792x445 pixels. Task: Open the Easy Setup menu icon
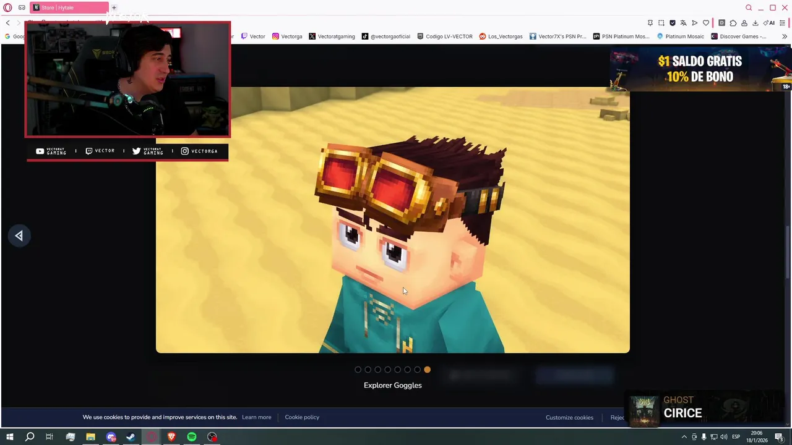click(782, 23)
